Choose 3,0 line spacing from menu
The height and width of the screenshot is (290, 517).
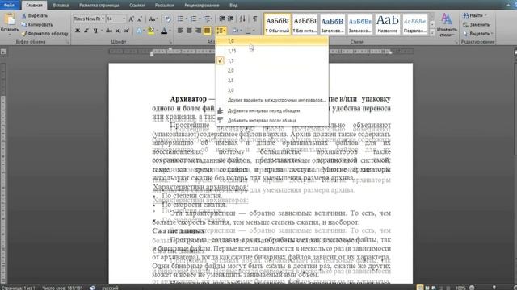click(272, 90)
